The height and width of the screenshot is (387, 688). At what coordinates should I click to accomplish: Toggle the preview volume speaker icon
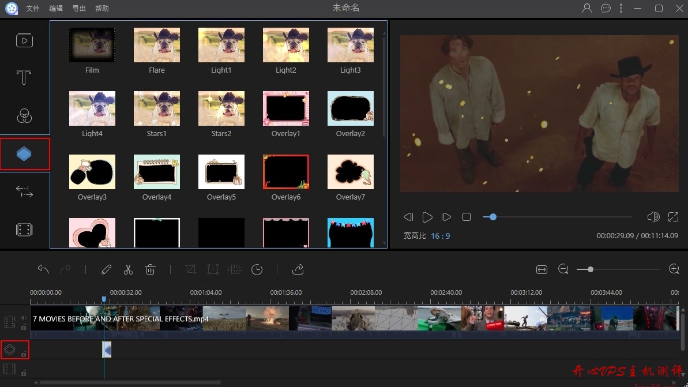pyautogui.click(x=653, y=217)
